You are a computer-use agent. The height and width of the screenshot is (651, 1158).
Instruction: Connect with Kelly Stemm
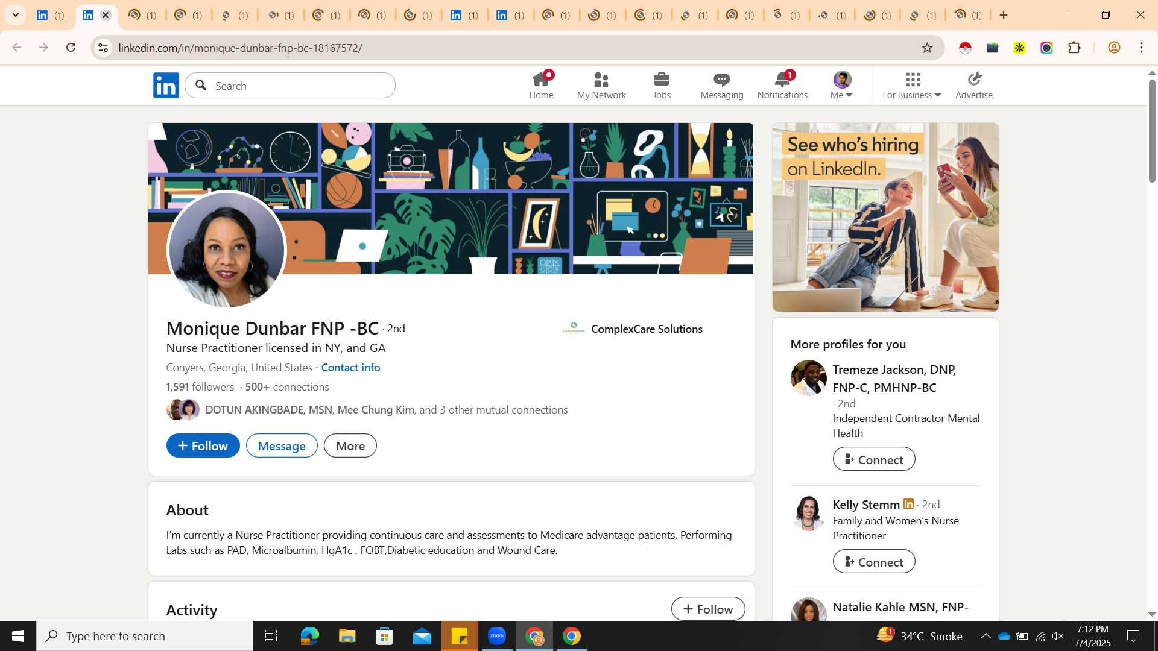coord(874,562)
